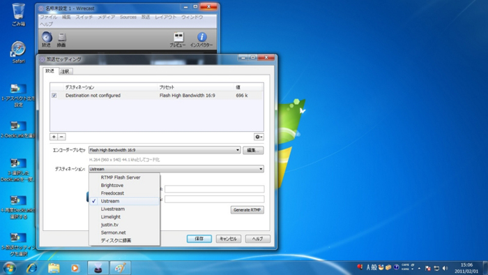This screenshot has width=488, height=275.
Task: Click the upper input field beside dropdown list
Action: pyautogui.click(x=215, y=188)
